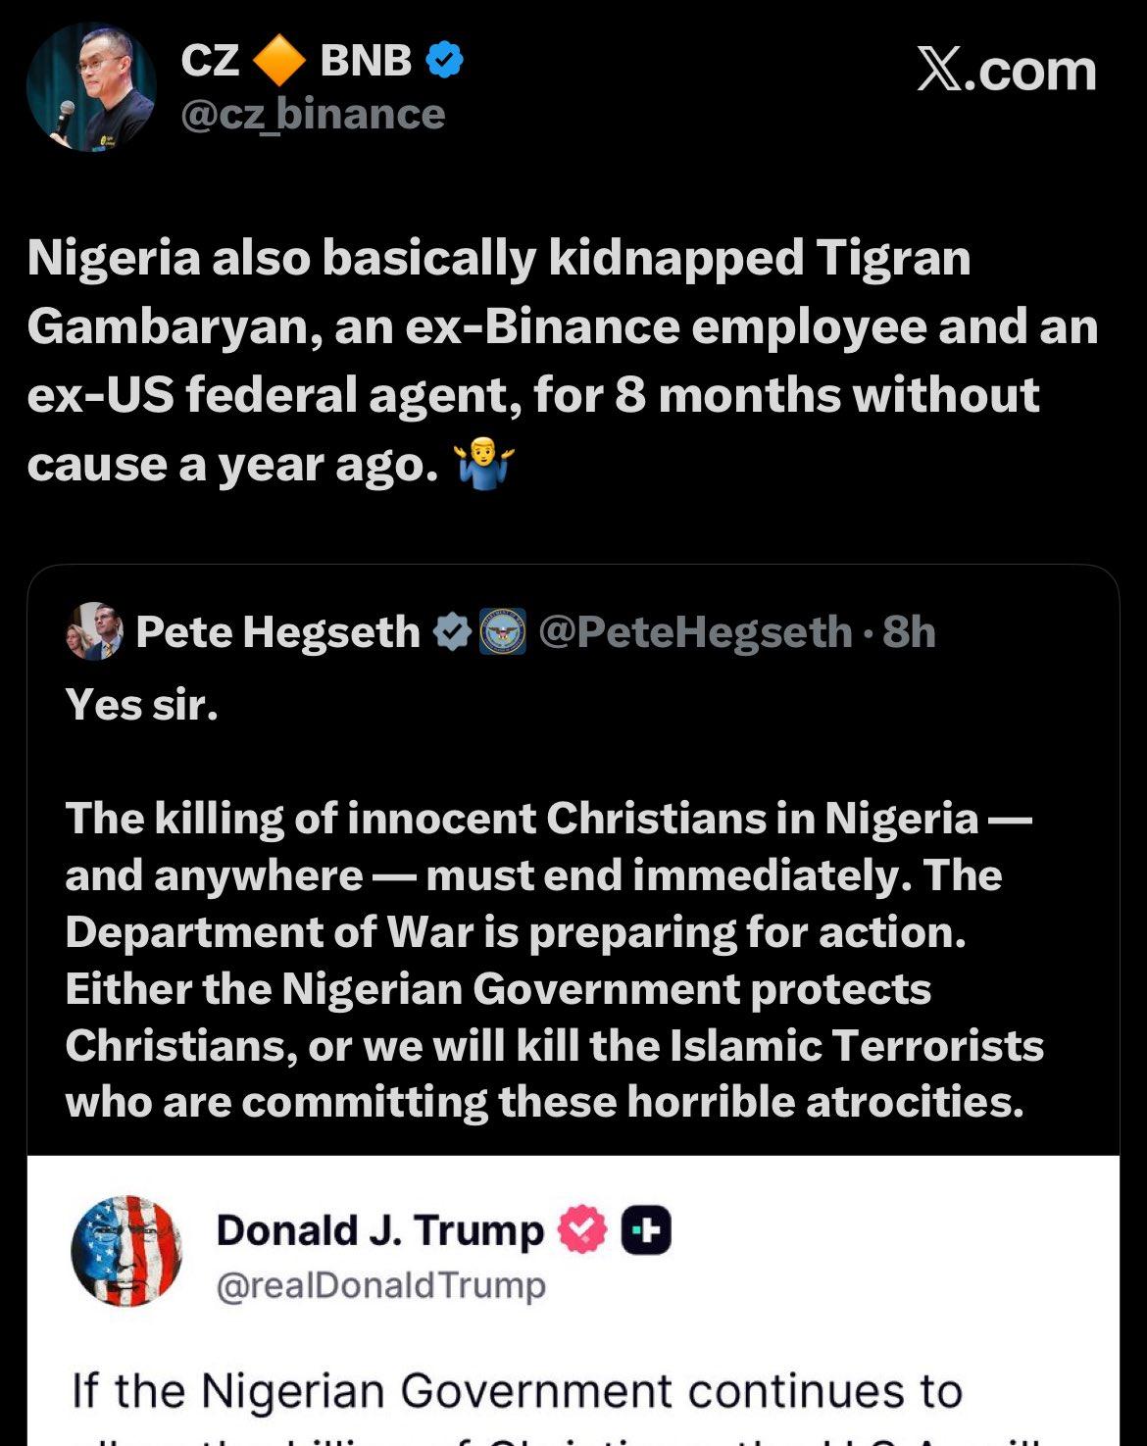Tap the X.com logo watermark
The width and height of the screenshot is (1147, 1446).
1006,72
